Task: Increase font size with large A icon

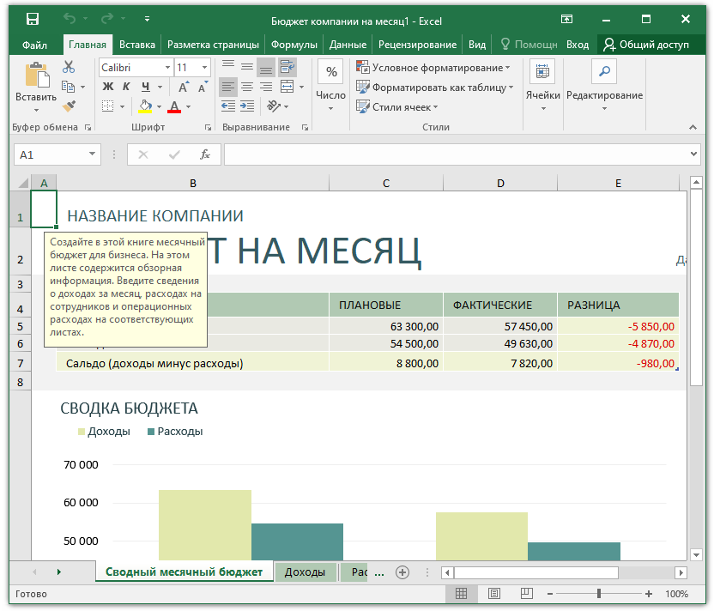Action: click(183, 87)
